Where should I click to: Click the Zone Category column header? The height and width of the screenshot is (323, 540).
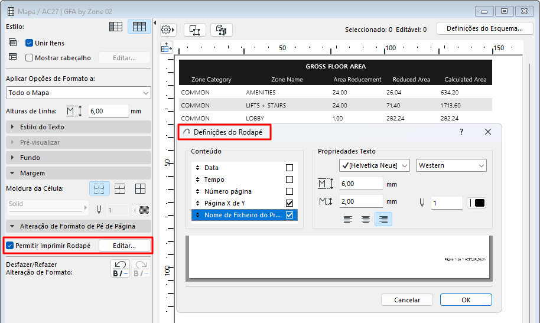(x=212, y=79)
